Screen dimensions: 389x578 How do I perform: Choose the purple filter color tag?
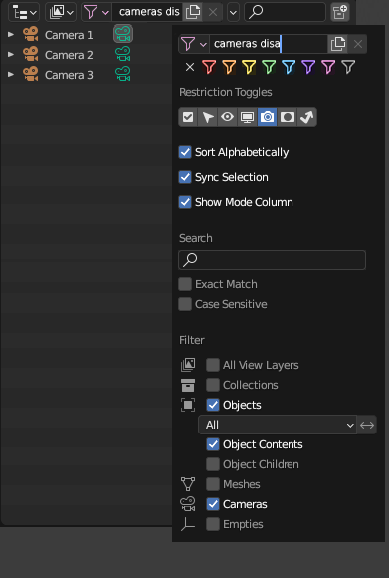308,67
